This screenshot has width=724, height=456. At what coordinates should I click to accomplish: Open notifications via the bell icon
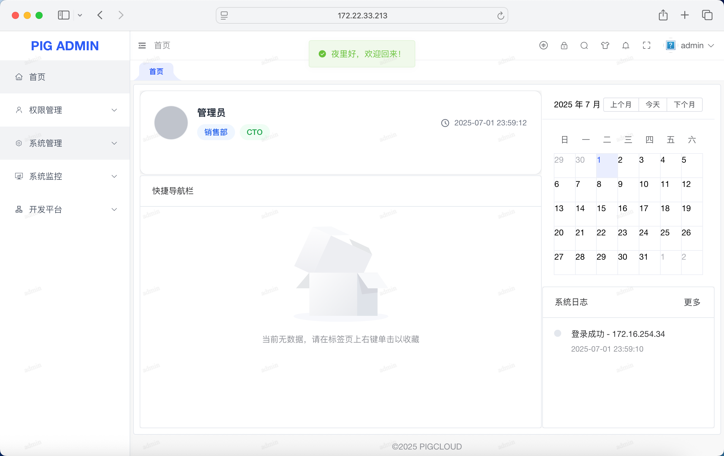(x=625, y=45)
